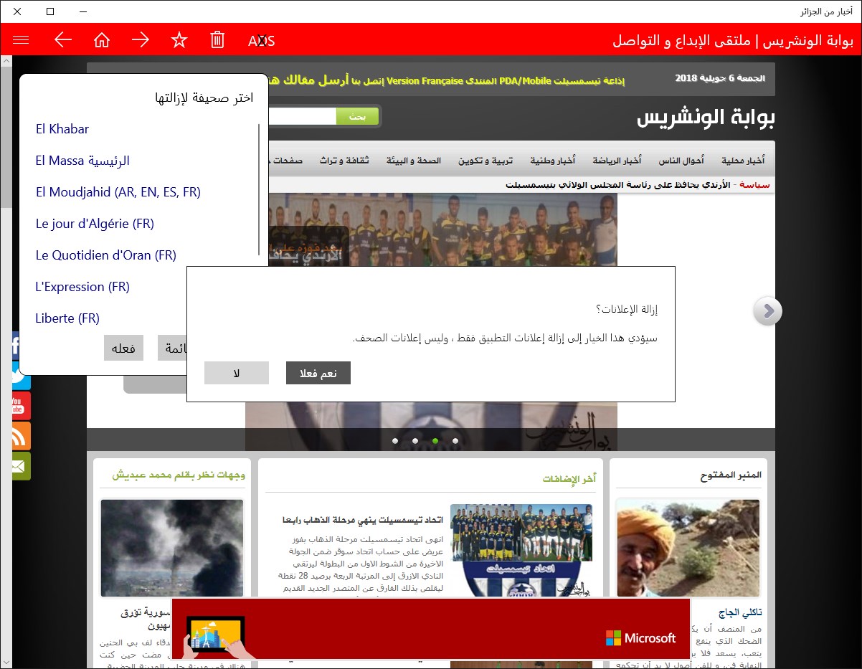Click the site search input field
This screenshot has height=669, width=862.
(x=301, y=116)
